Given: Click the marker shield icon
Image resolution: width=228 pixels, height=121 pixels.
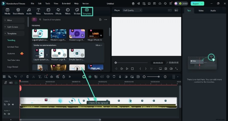Looking at the screenshot, I should point(114,77).
